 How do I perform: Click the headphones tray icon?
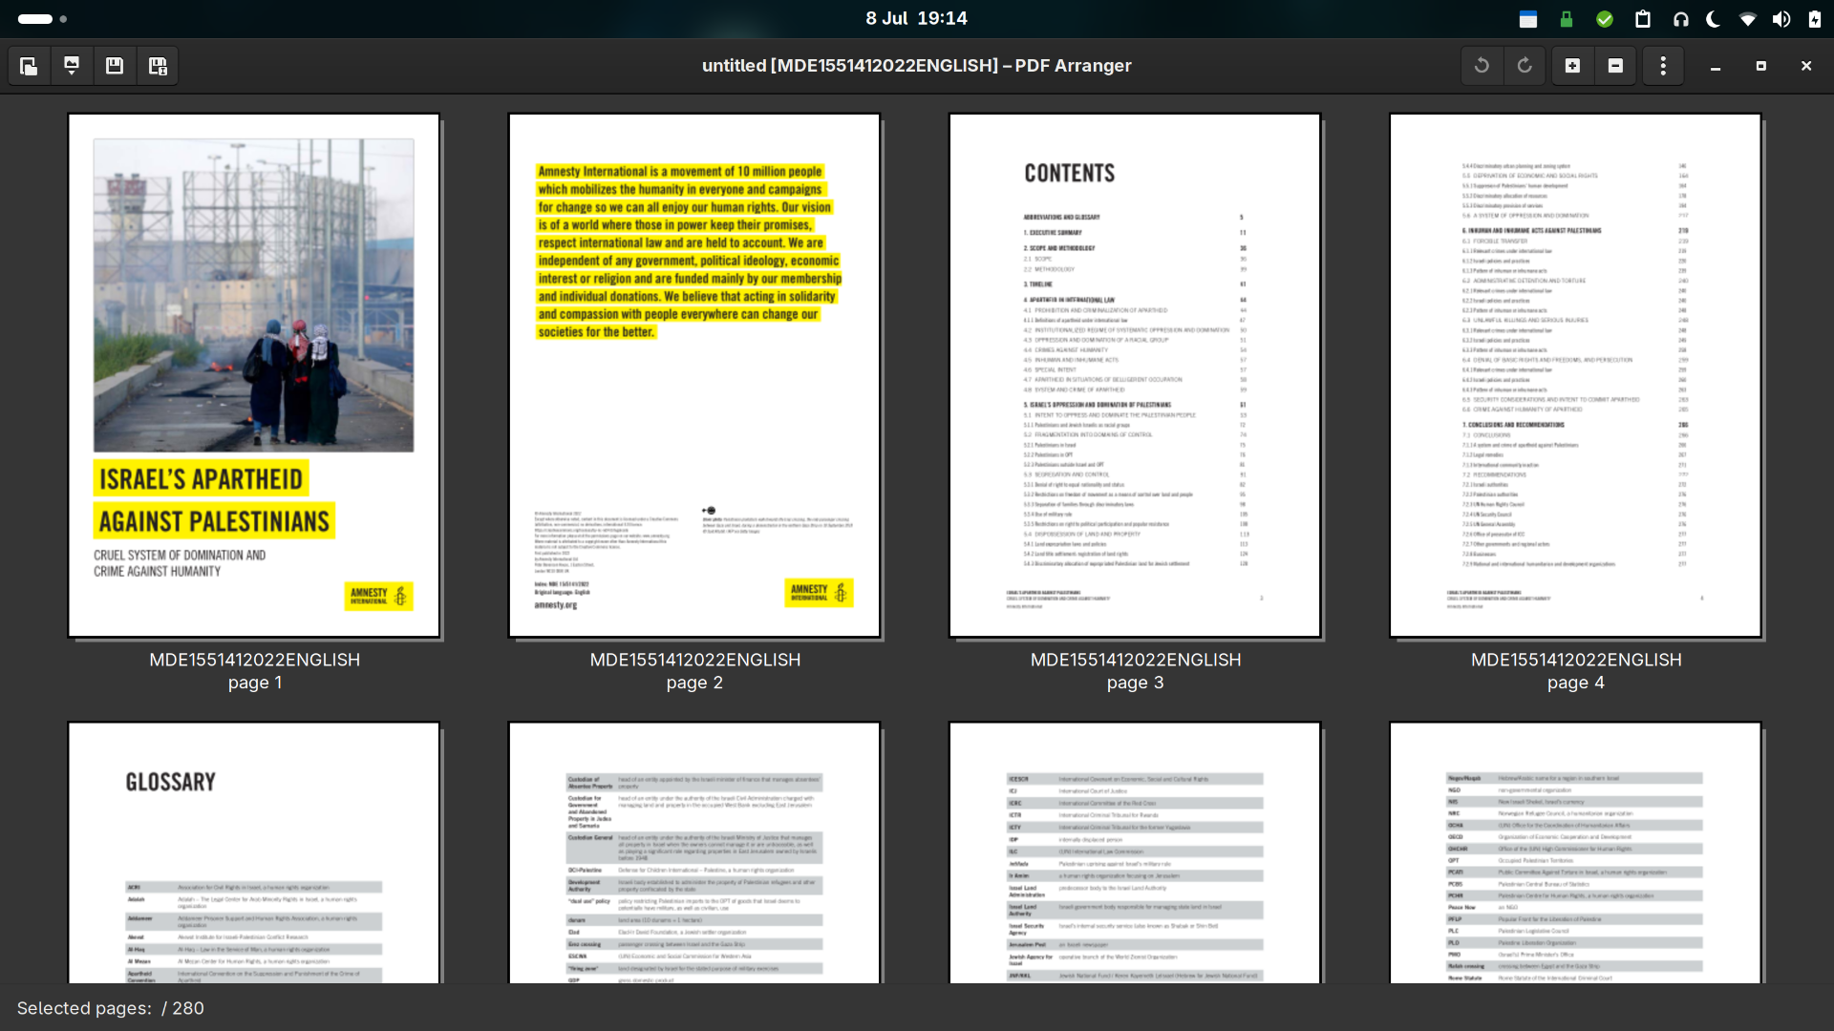click(x=1681, y=19)
